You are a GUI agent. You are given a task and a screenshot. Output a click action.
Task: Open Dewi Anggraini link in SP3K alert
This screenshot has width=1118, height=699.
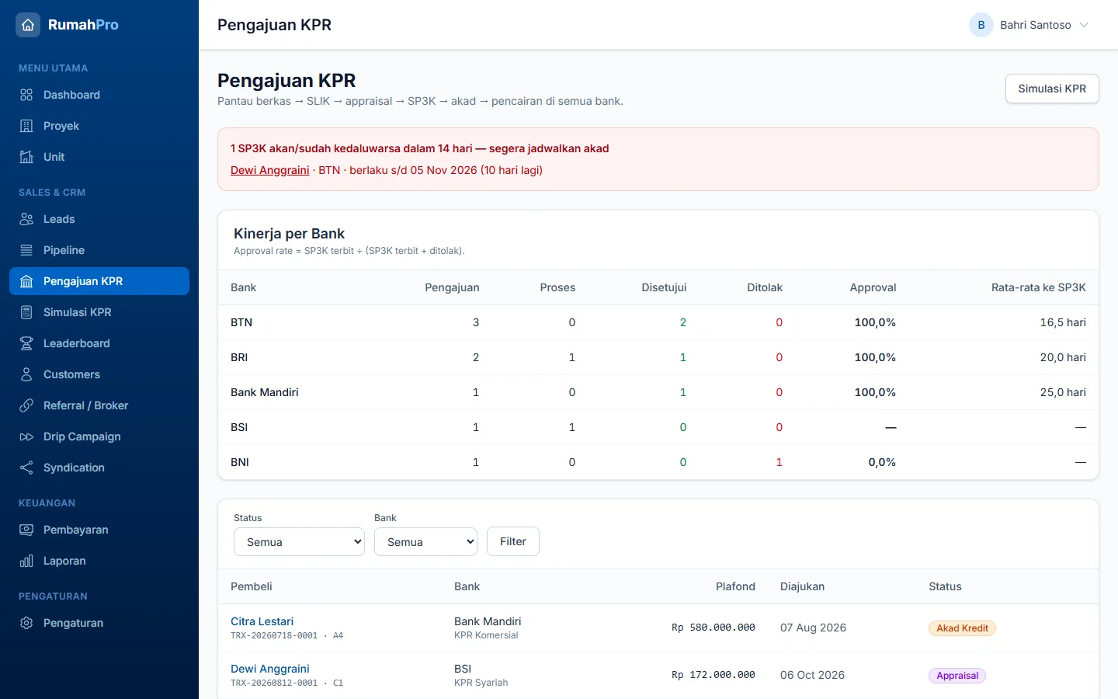(269, 170)
